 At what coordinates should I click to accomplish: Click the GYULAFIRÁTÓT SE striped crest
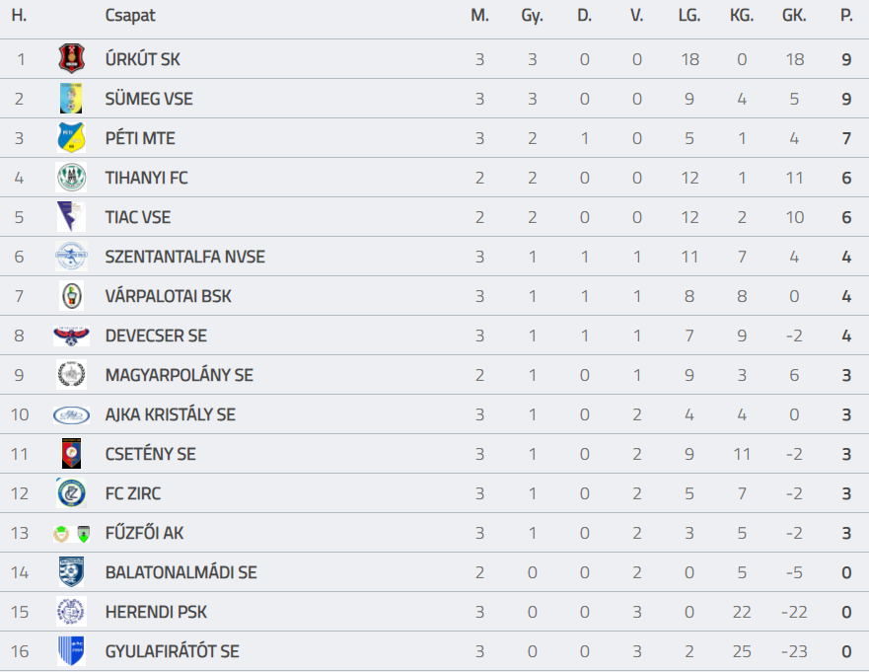pyautogui.click(x=71, y=651)
